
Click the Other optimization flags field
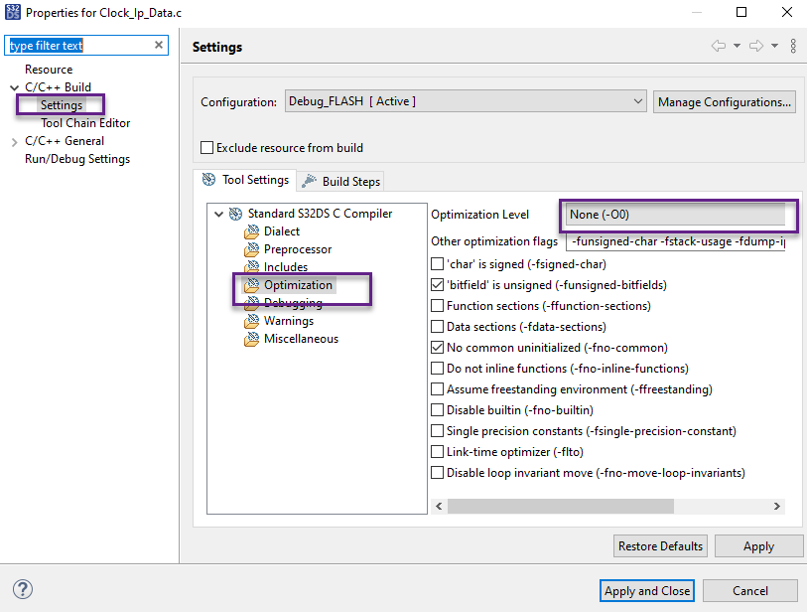[x=675, y=240]
